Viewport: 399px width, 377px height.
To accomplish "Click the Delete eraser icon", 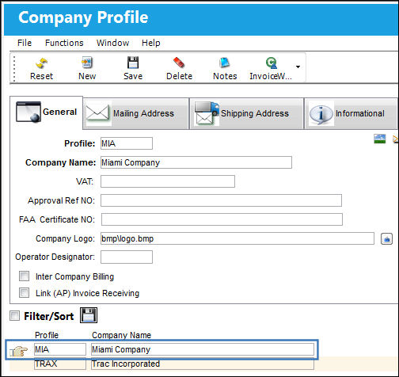I will (x=179, y=63).
